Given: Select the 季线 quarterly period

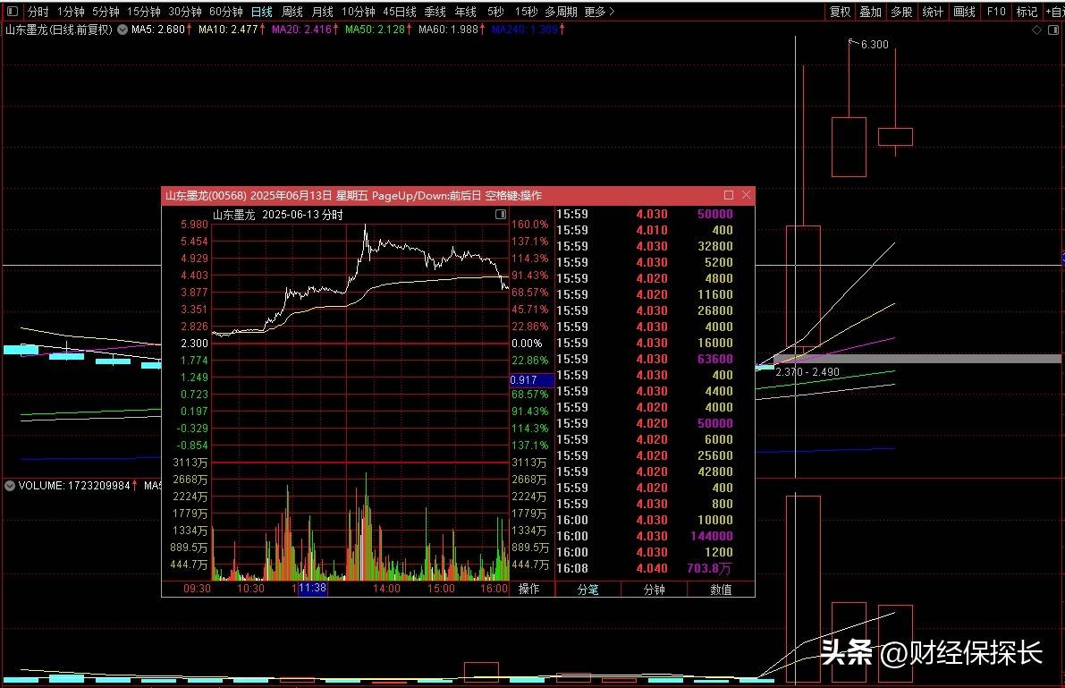Looking at the screenshot, I should pyautogui.click(x=435, y=12).
